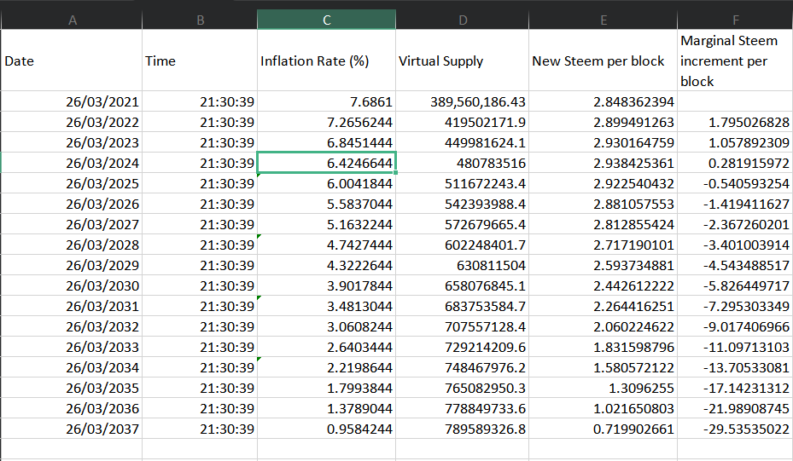The width and height of the screenshot is (793, 461).
Task: Select column E header
Action: [603, 20]
